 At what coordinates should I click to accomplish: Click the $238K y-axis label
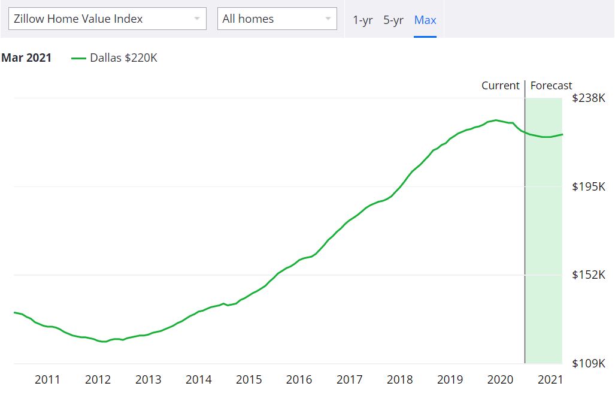point(588,98)
